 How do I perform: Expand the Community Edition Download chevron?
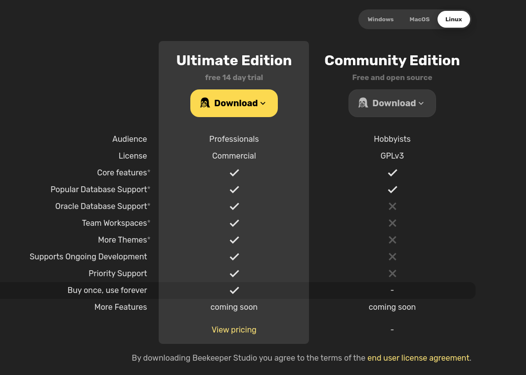pos(421,103)
